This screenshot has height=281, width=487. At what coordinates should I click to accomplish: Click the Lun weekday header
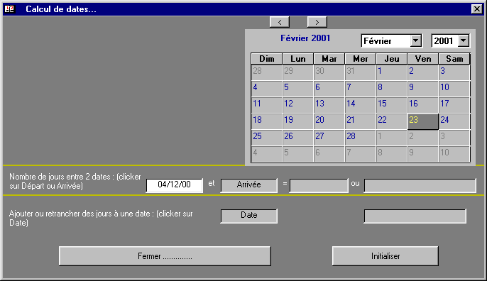click(298, 59)
